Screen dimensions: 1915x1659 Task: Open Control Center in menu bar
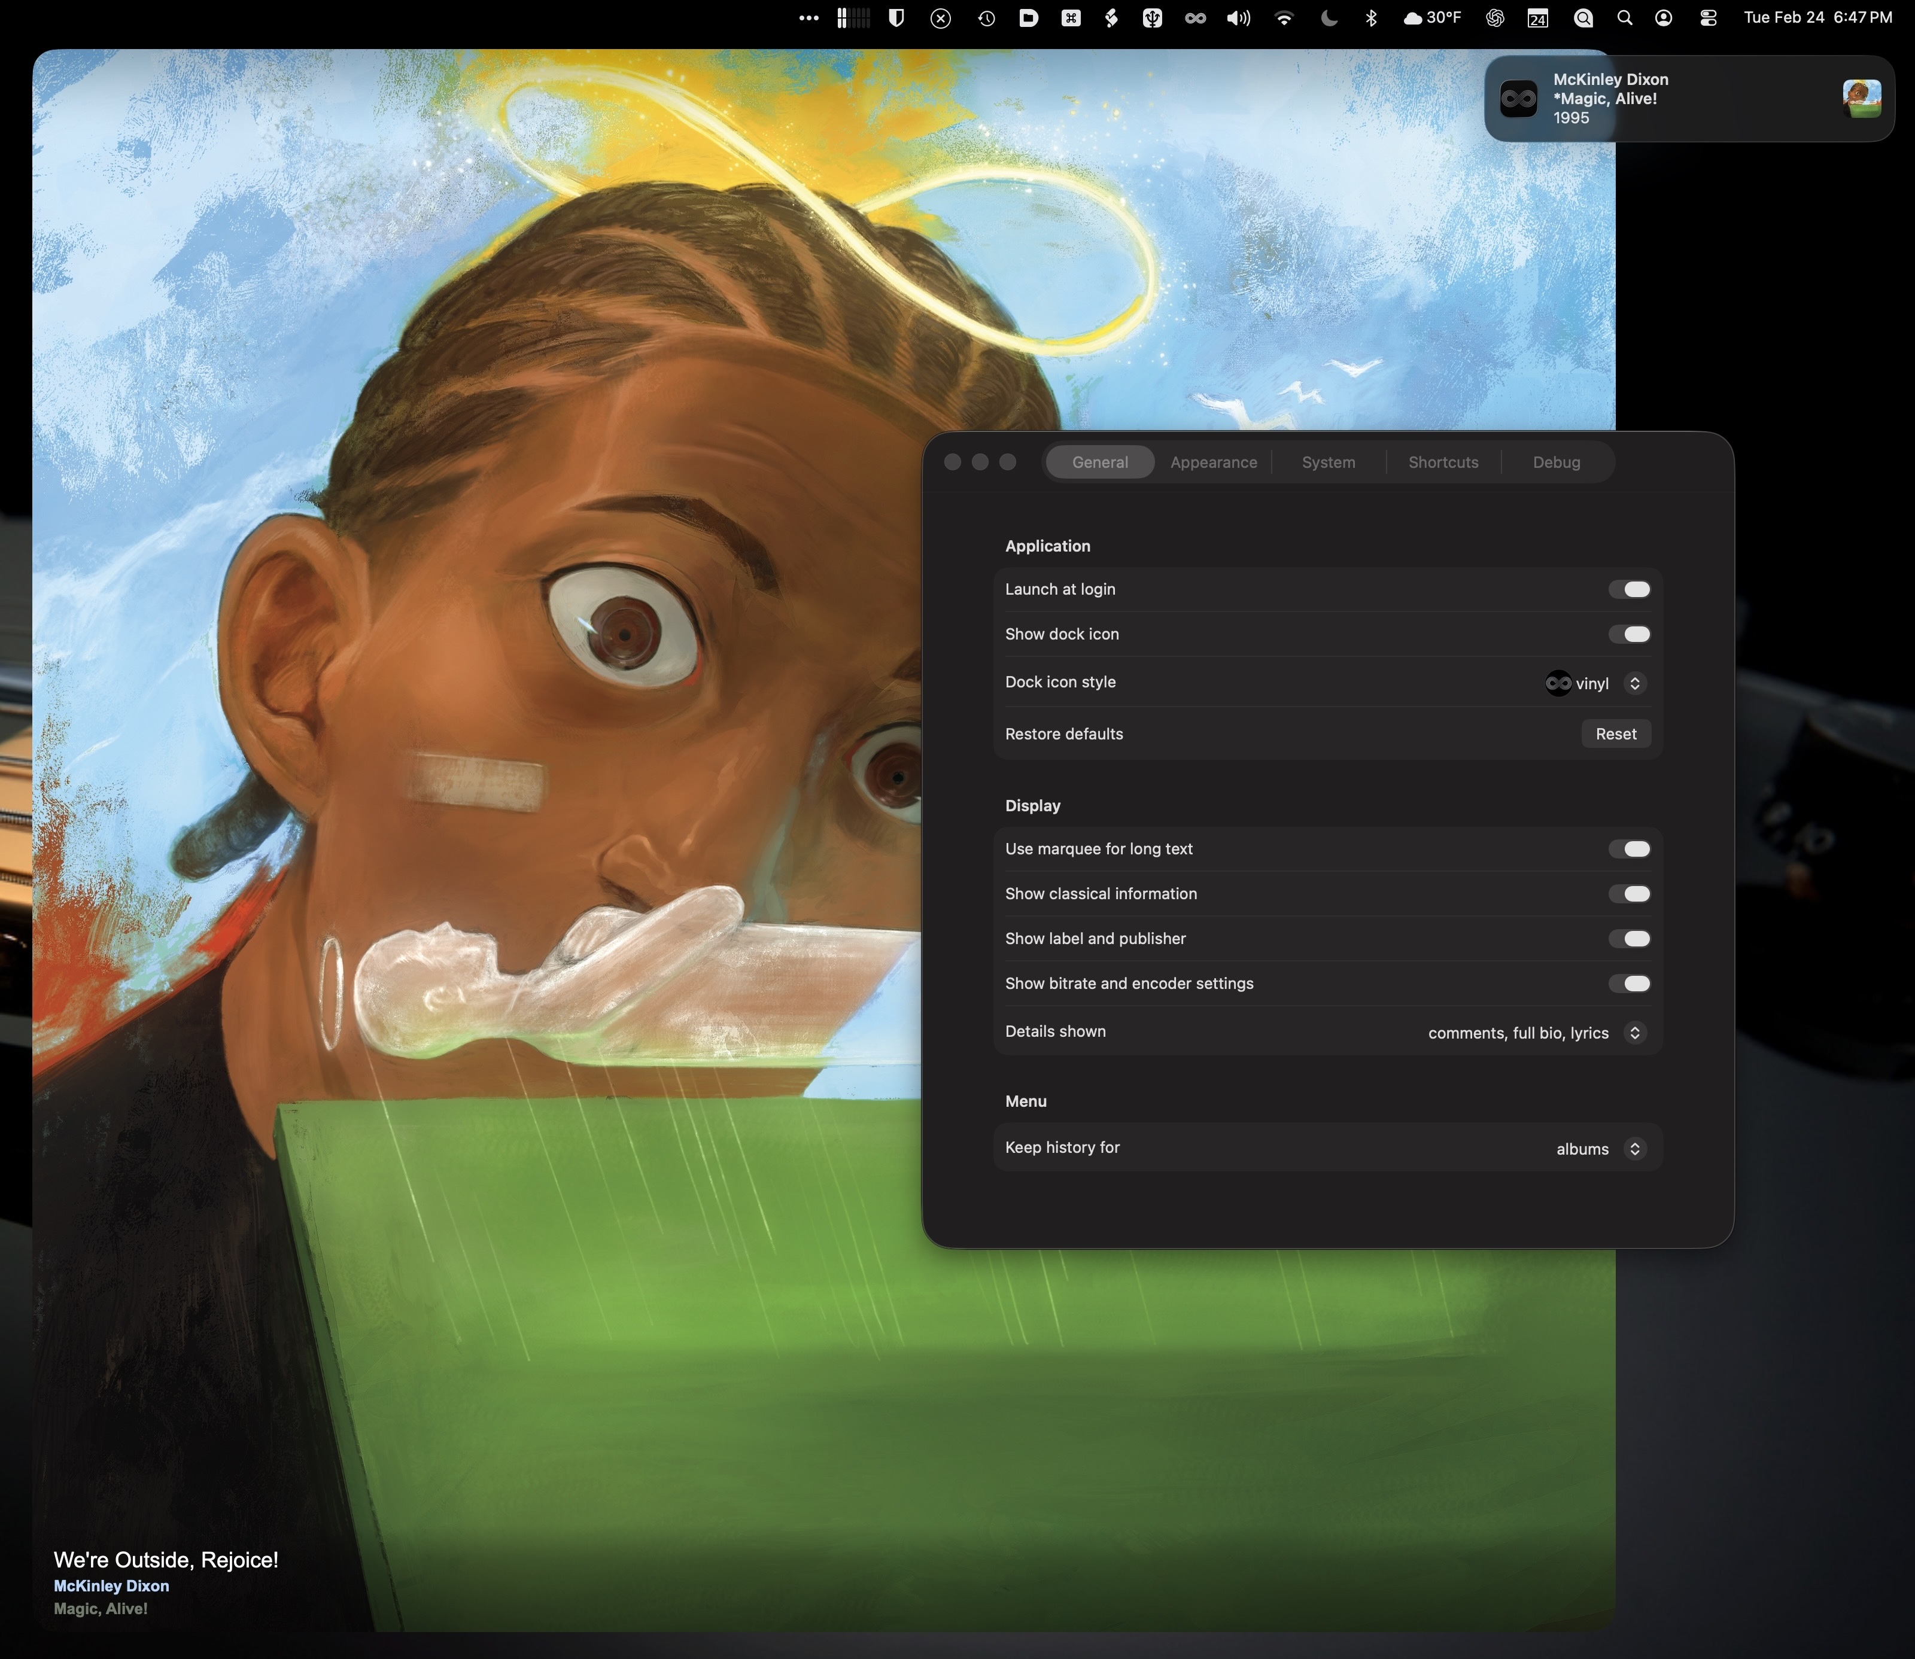coord(1709,19)
